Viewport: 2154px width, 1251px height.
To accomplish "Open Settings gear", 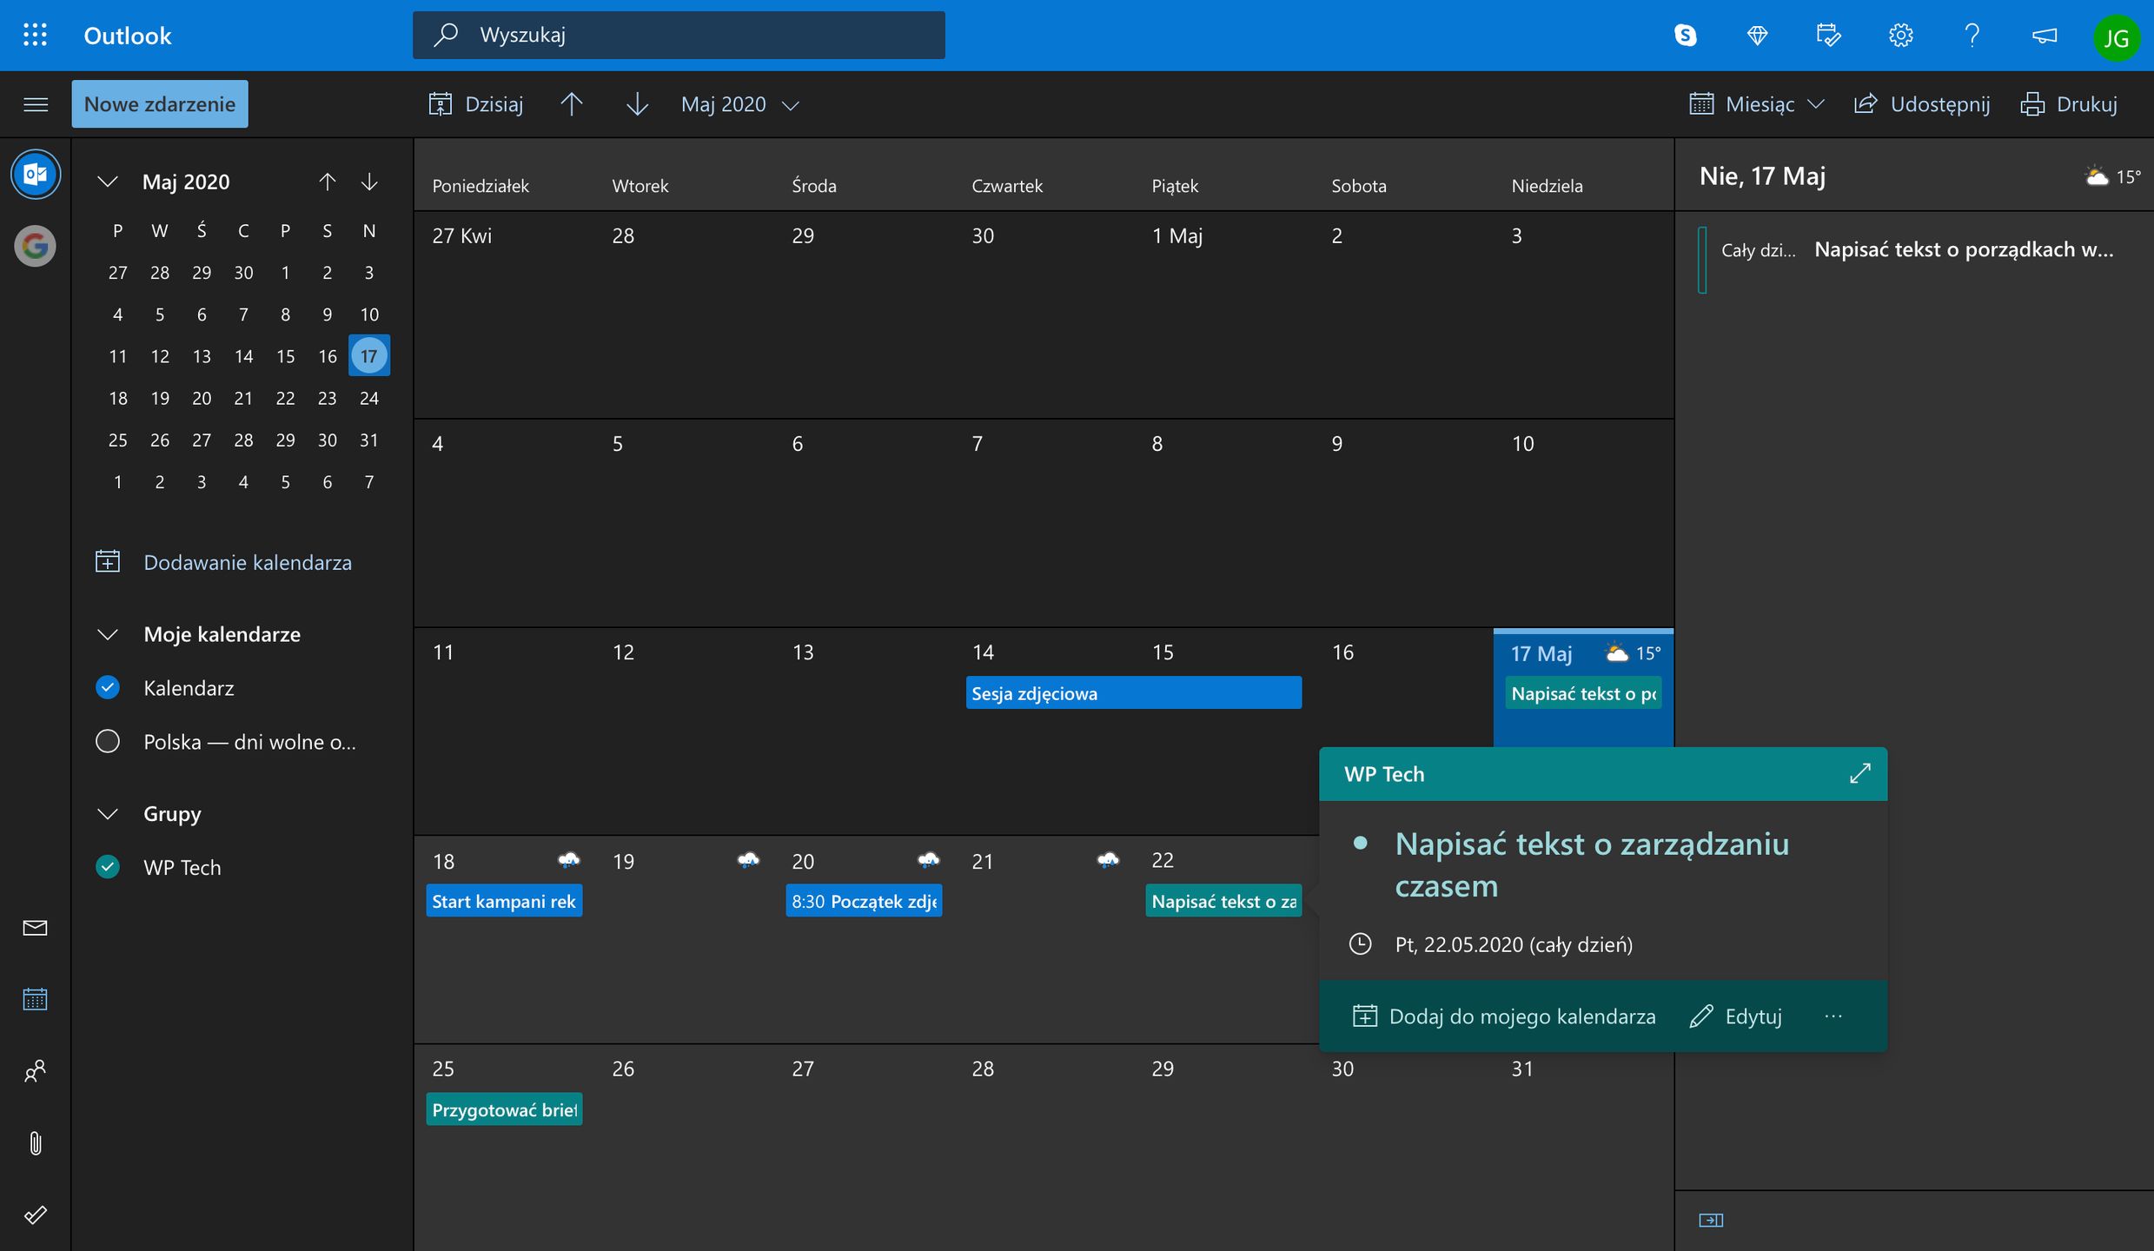I will coord(1900,35).
